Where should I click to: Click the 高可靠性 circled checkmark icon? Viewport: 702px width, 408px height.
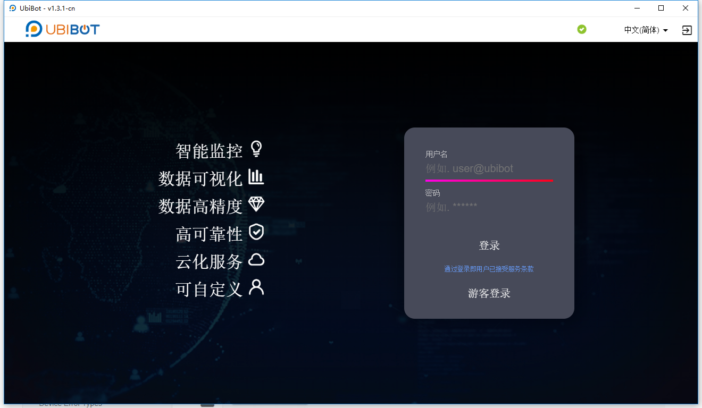point(256,232)
